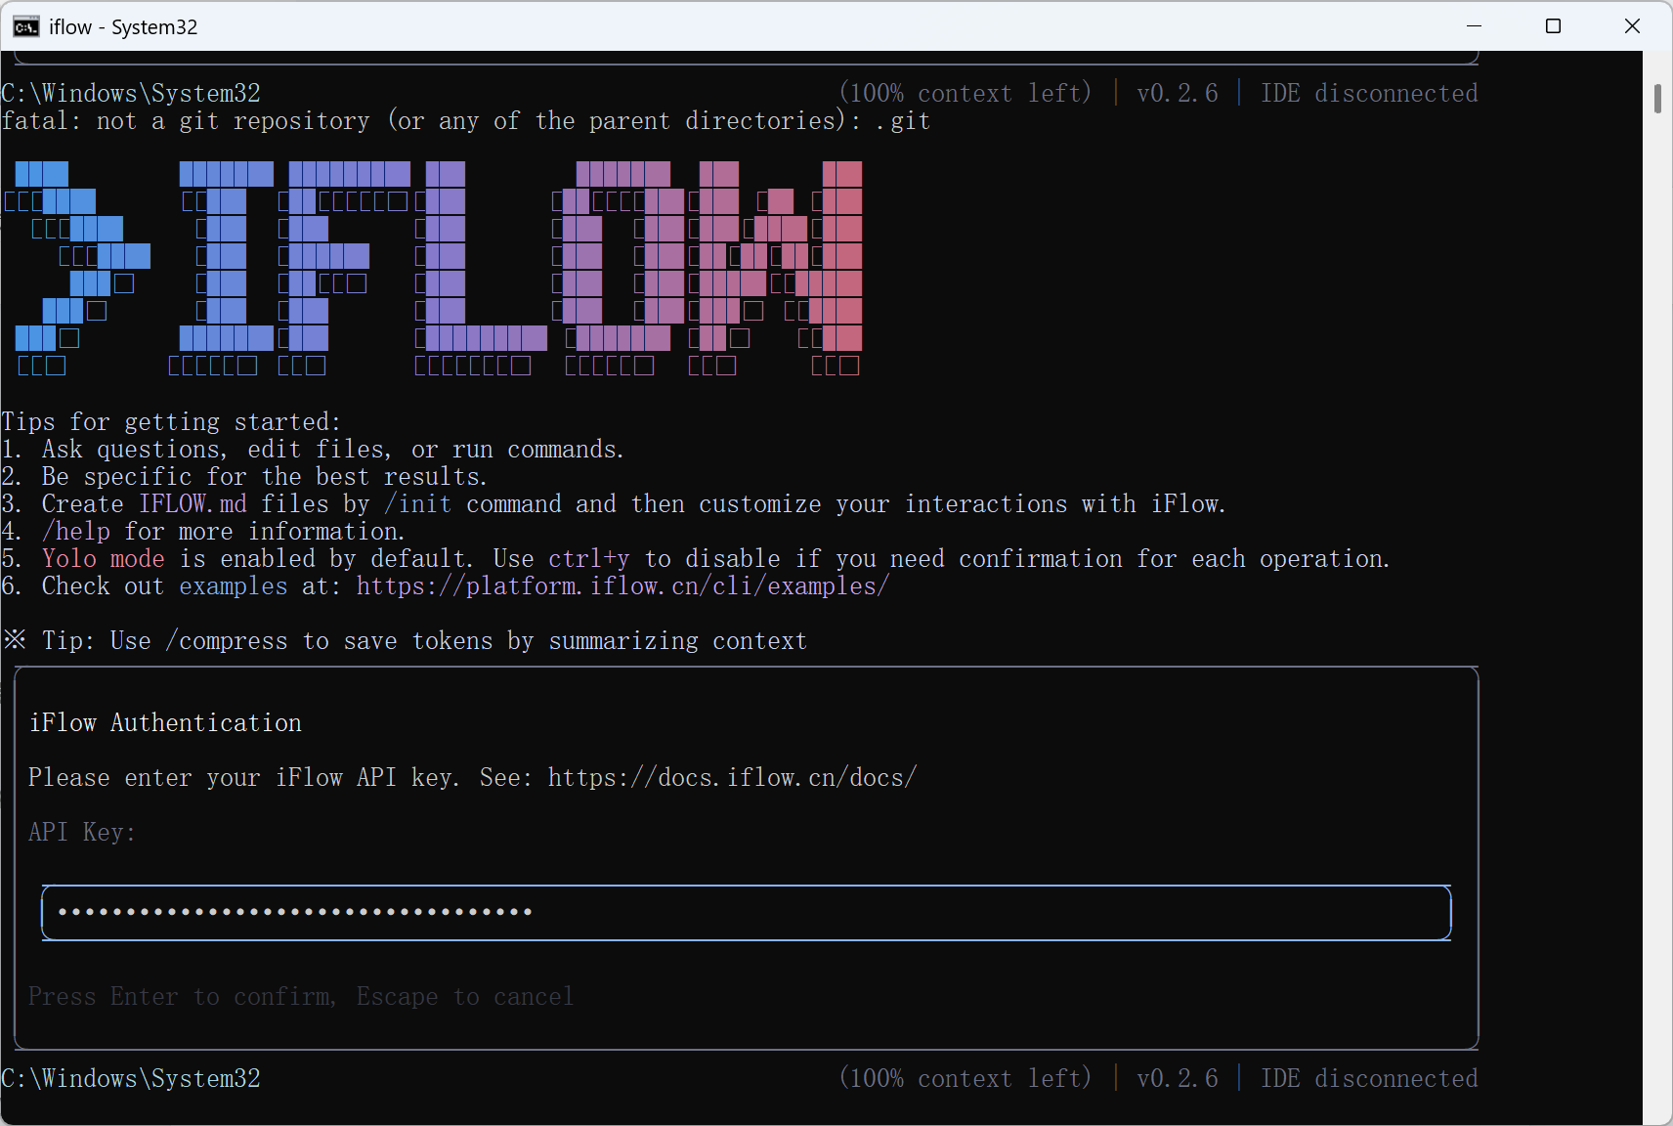The image size is (1673, 1126).
Task: Click the '/help' command text in tip 4
Action: 76,532
